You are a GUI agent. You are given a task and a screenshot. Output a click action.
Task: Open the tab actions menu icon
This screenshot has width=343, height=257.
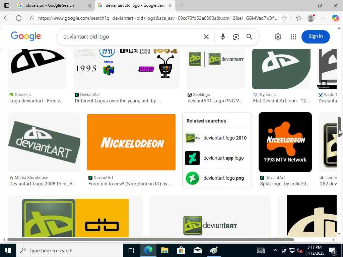7,5
